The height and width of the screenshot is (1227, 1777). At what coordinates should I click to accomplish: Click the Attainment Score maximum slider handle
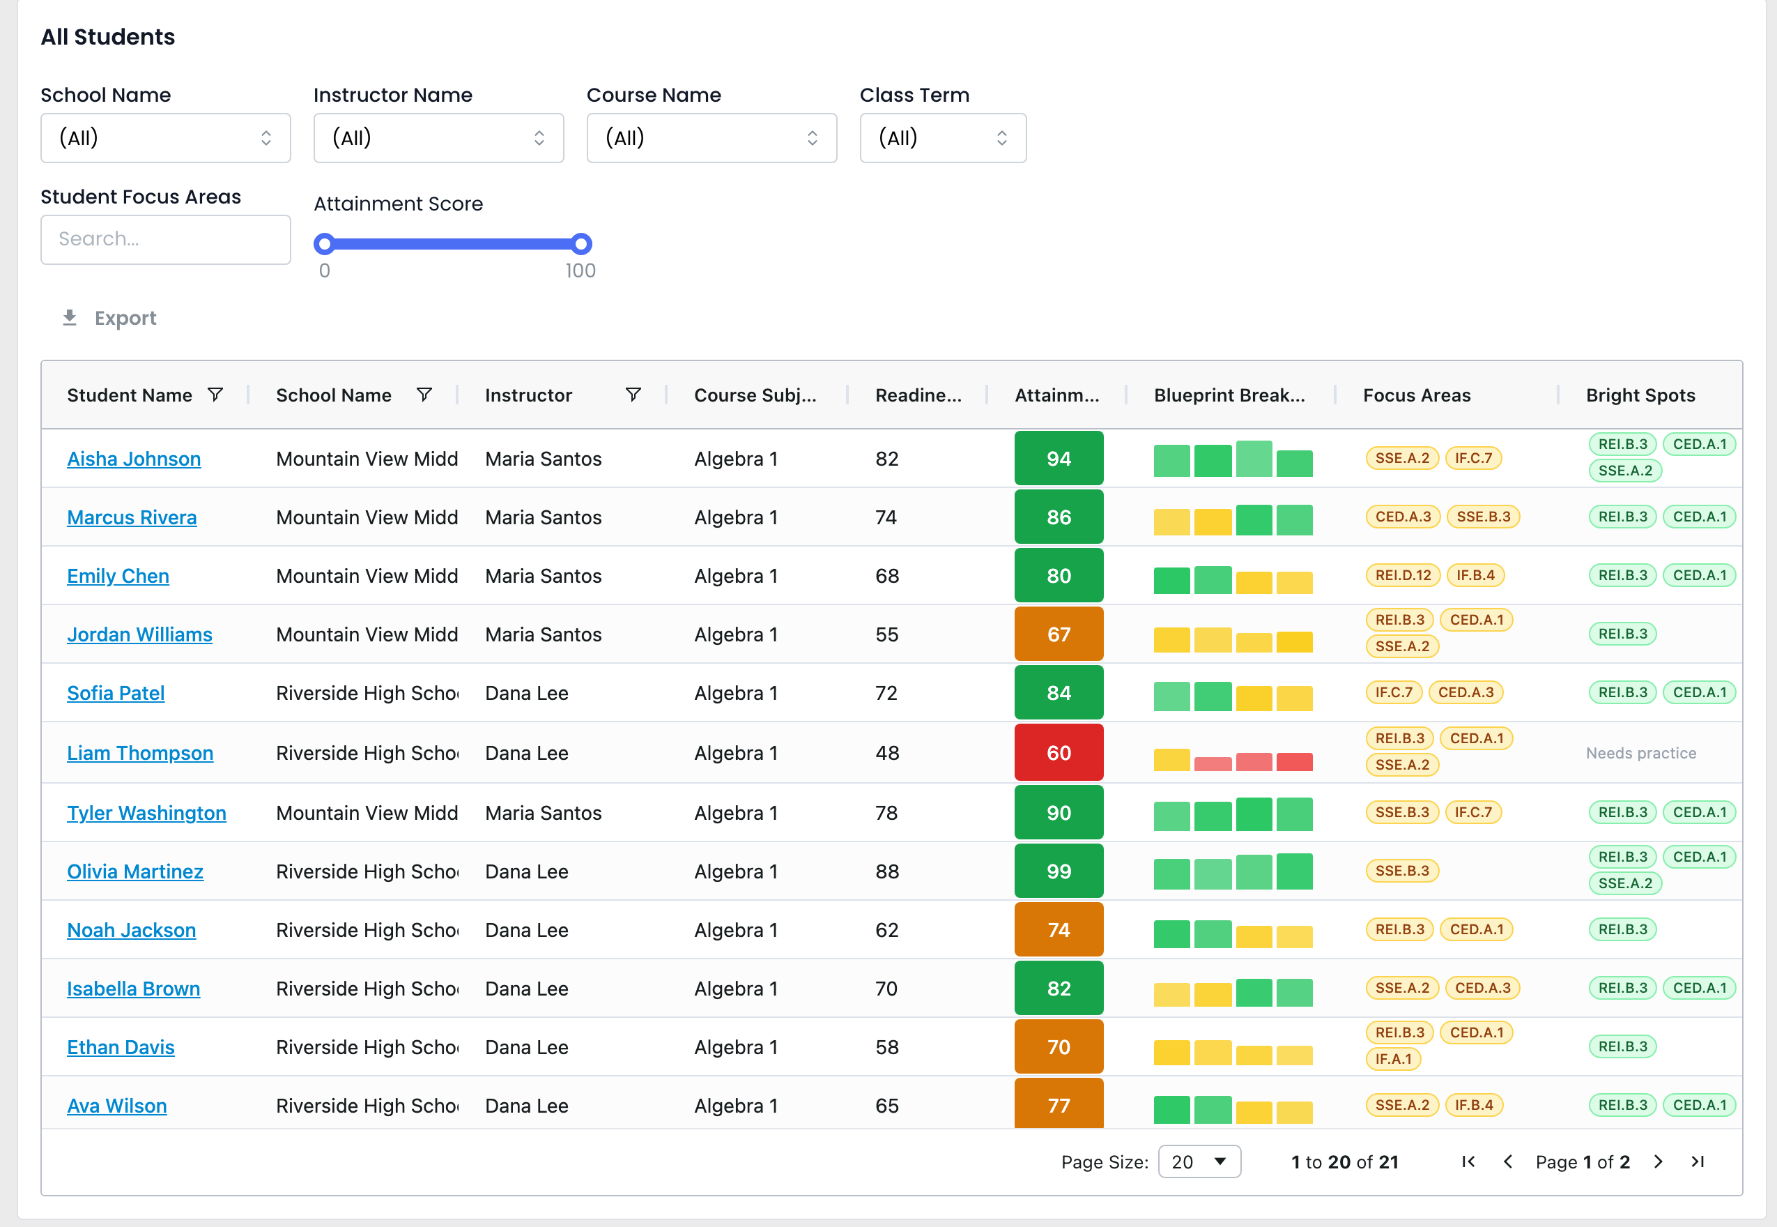click(x=582, y=244)
